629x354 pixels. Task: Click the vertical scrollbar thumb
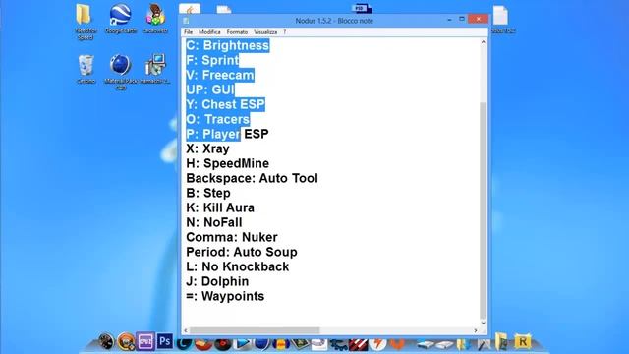point(483,209)
